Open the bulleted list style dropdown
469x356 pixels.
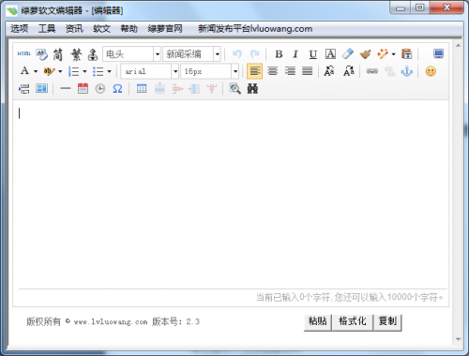110,71
